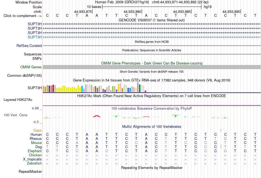This screenshot has width=261, height=178.
Task: Click the Gaps row label
Action: (x=37, y=131)
